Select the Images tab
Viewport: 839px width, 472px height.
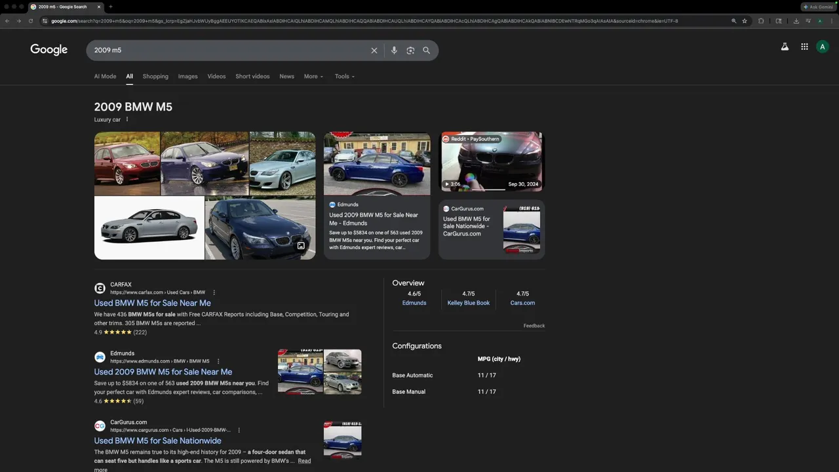(x=187, y=77)
